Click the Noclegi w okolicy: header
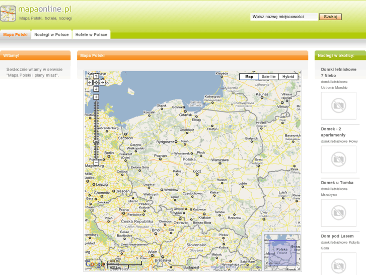 pos(340,56)
